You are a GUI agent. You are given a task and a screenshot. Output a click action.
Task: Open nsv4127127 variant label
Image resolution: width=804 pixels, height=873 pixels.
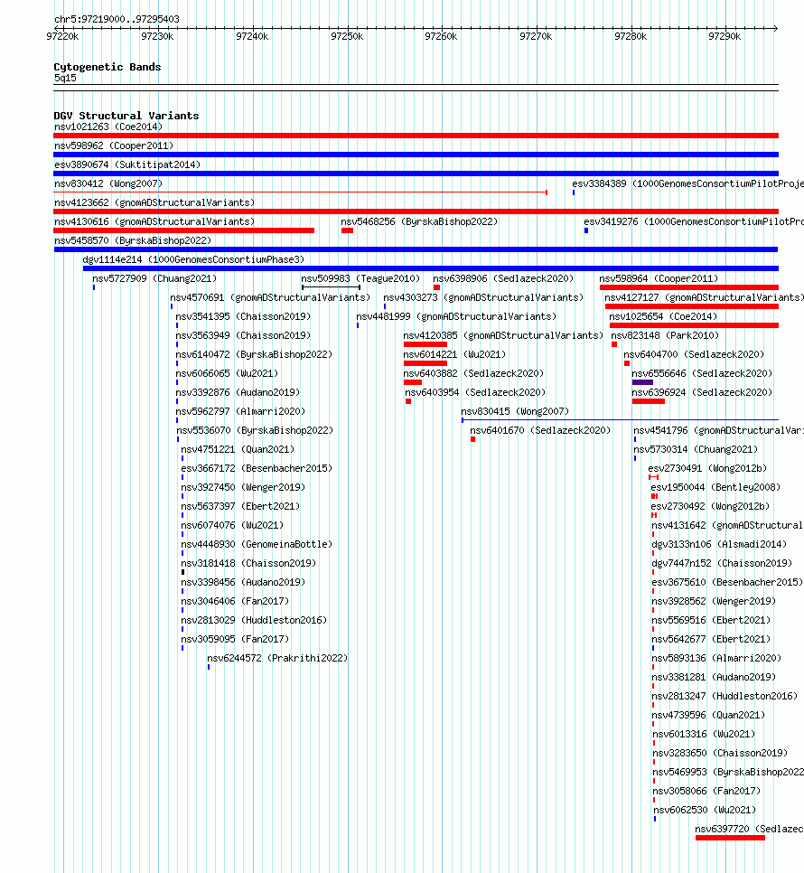[704, 297]
